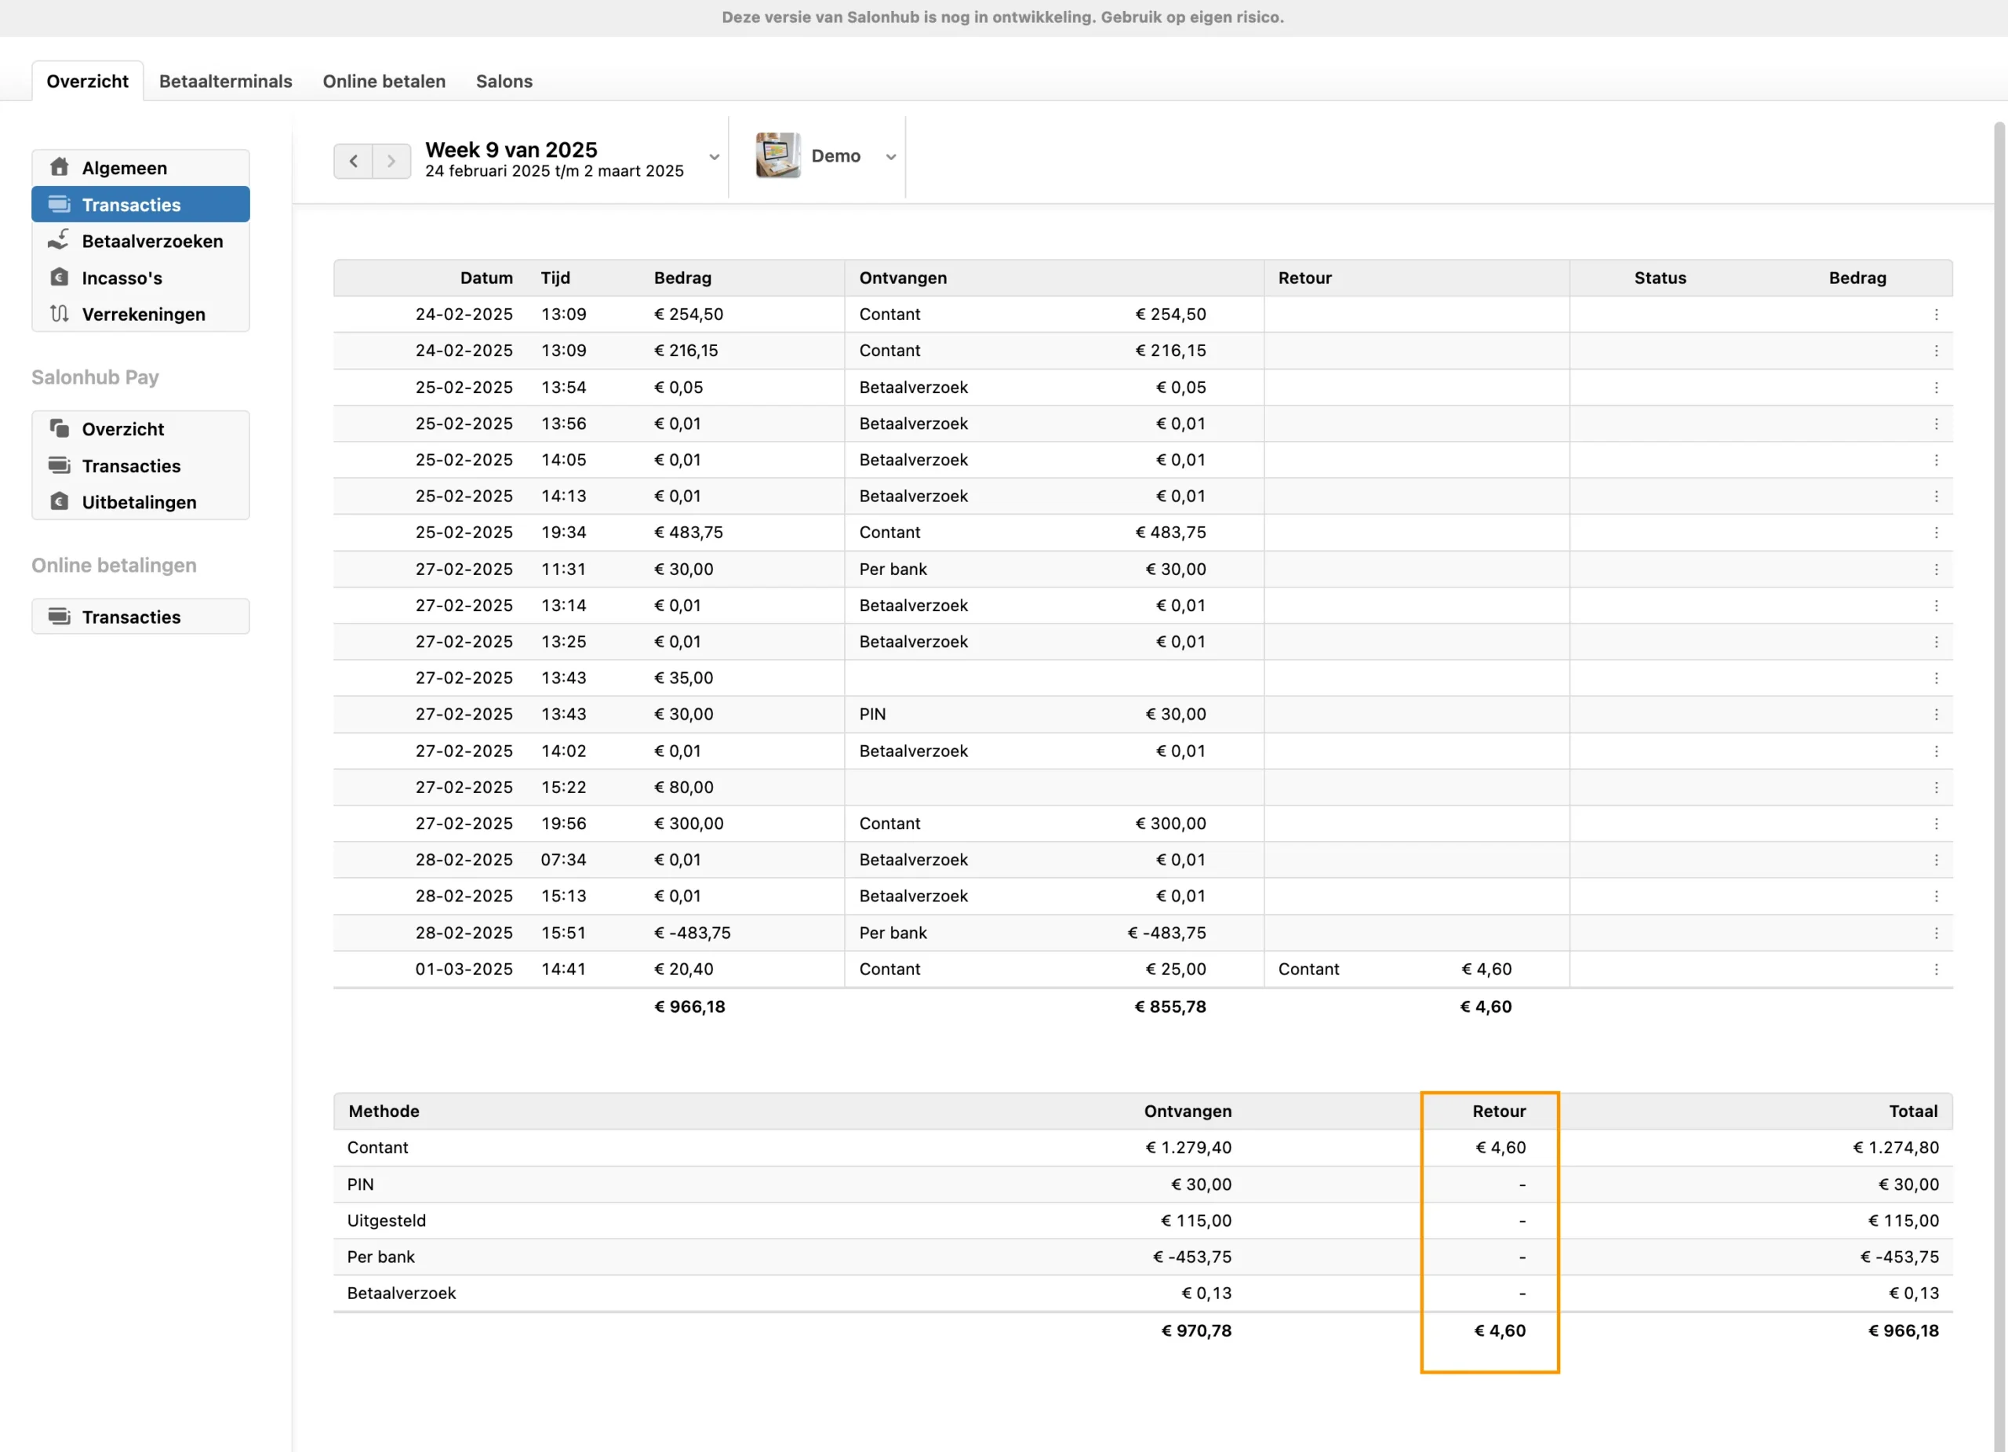2008x1452 pixels.
Task: Click the Incasso's euro icon
Action: click(x=60, y=277)
